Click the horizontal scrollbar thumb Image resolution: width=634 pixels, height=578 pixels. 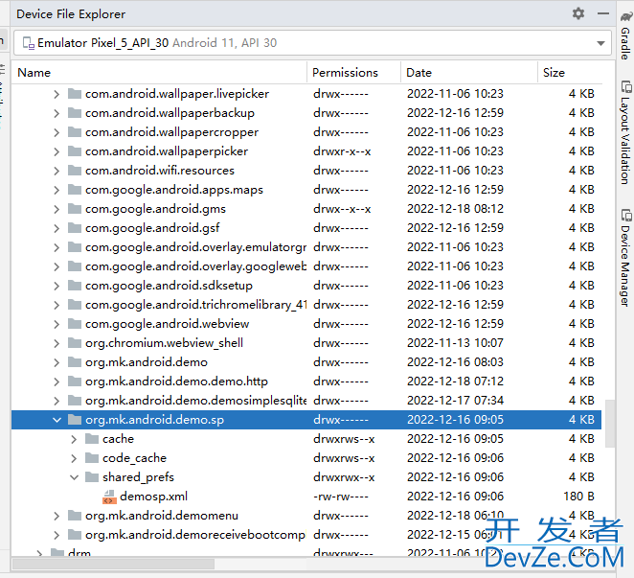pos(113,564)
